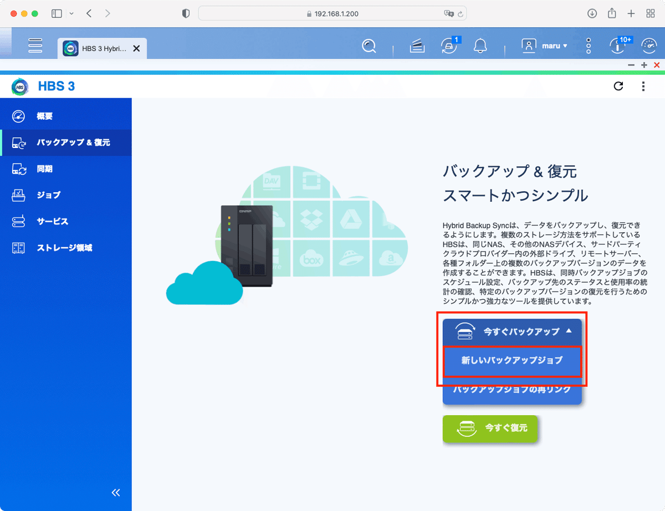Go forward in Safari
The width and height of the screenshot is (665, 511).
click(107, 13)
